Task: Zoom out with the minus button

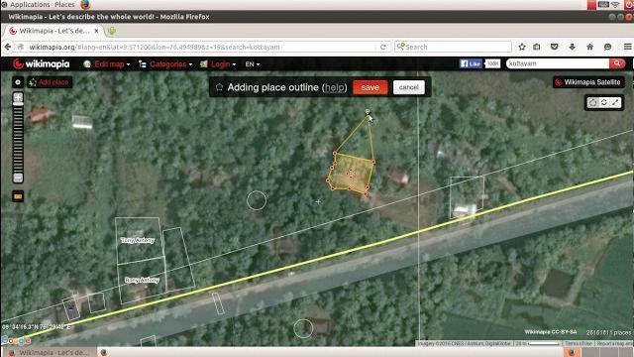Action: tap(18, 178)
